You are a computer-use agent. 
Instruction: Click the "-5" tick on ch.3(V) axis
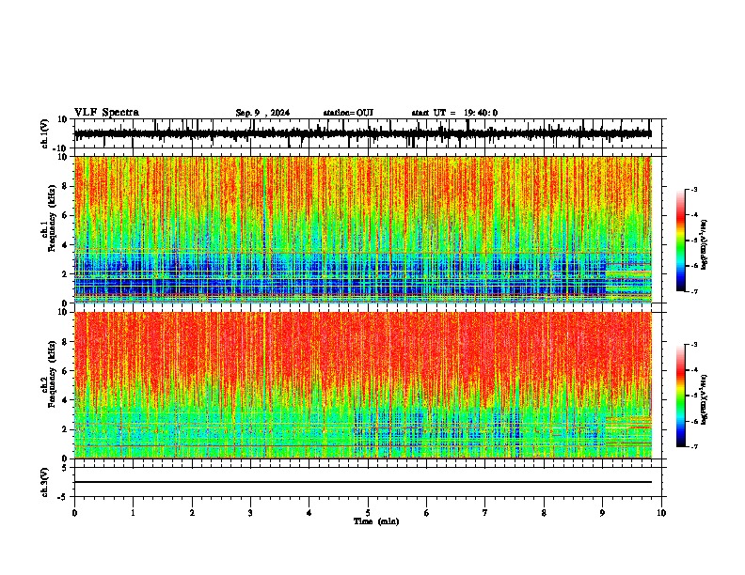(63, 497)
